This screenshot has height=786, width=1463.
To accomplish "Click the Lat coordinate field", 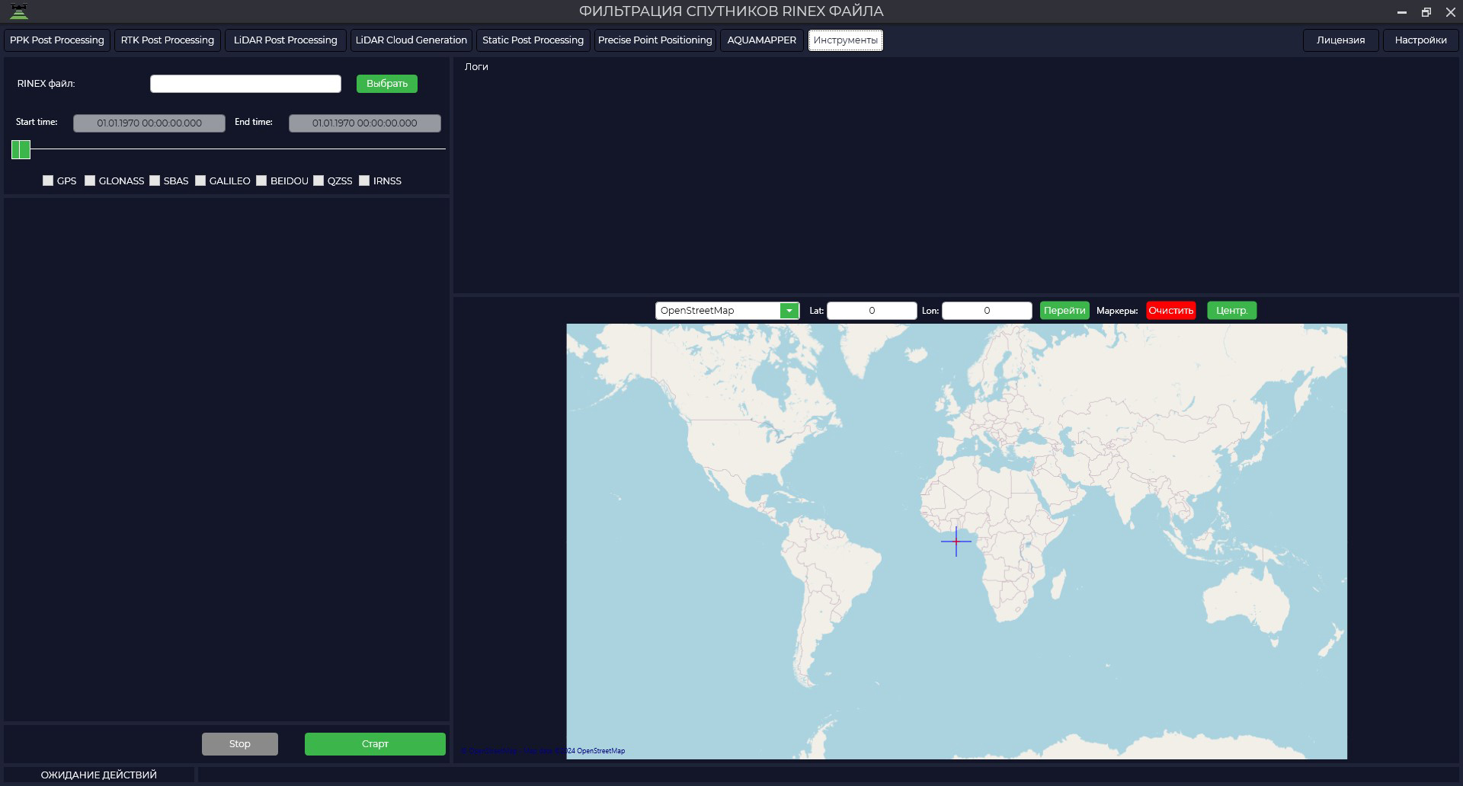I will pyautogui.click(x=872, y=311).
